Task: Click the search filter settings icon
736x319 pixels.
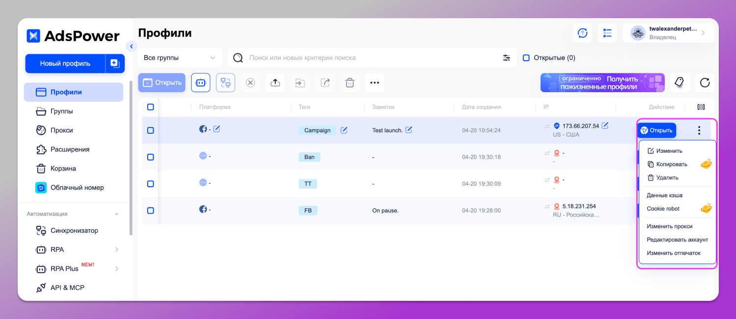Action: coord(506,58)
